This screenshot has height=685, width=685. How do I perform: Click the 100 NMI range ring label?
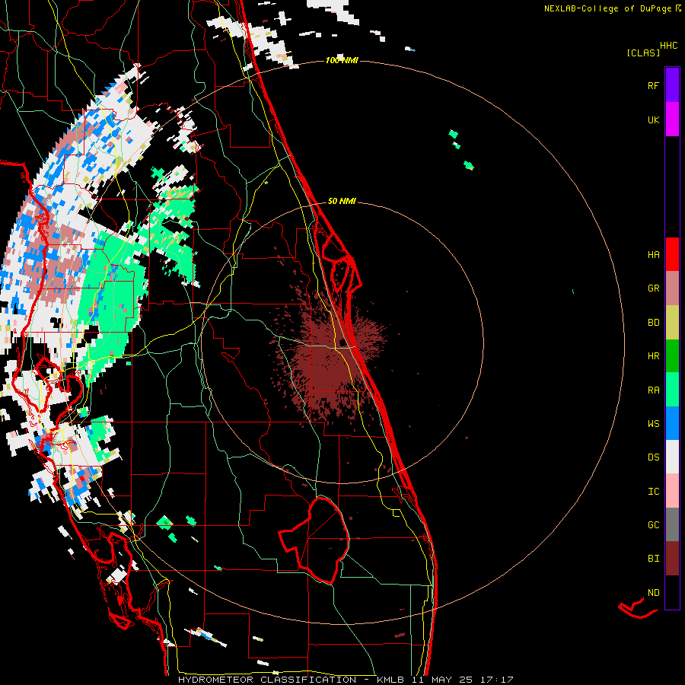coord(342,60)
